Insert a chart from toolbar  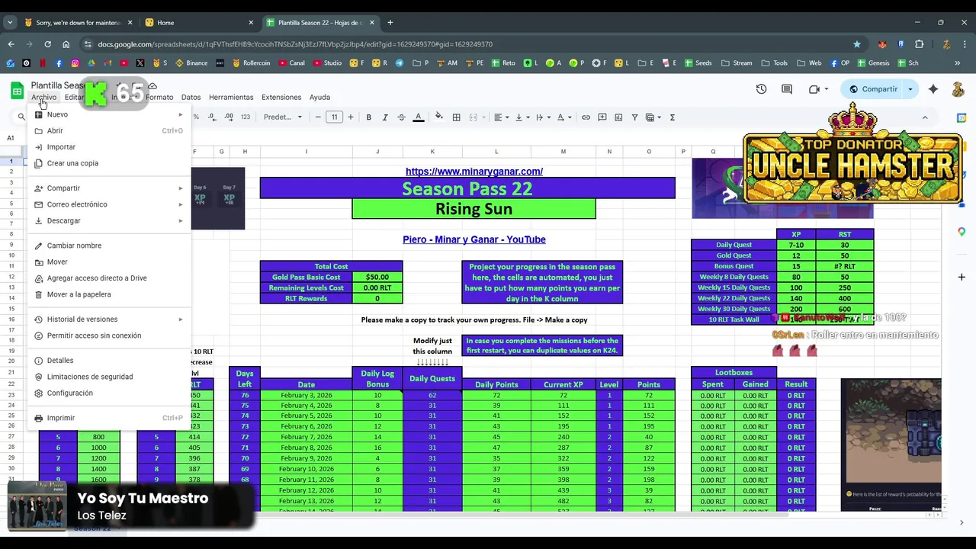pos(618,117)
